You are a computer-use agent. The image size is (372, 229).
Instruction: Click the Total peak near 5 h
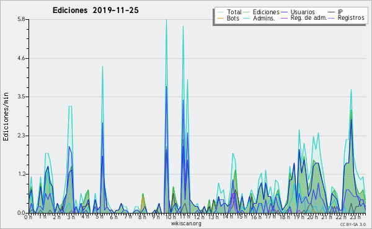click(102, 67)
